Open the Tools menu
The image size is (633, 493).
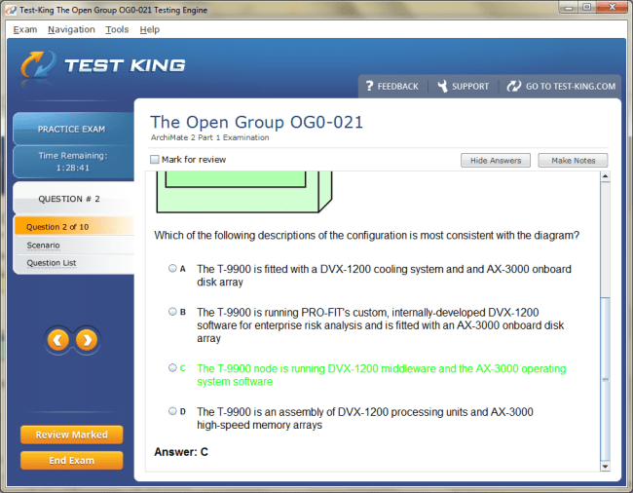(117, 29)
